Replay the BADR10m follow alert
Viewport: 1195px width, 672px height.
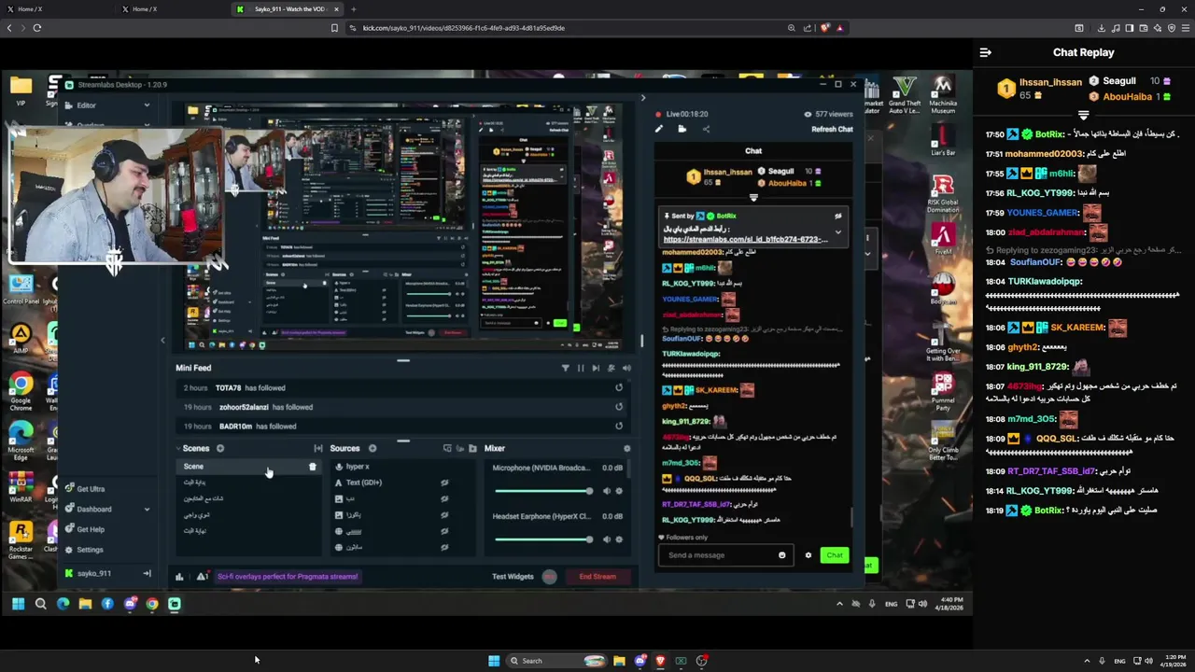618,426
